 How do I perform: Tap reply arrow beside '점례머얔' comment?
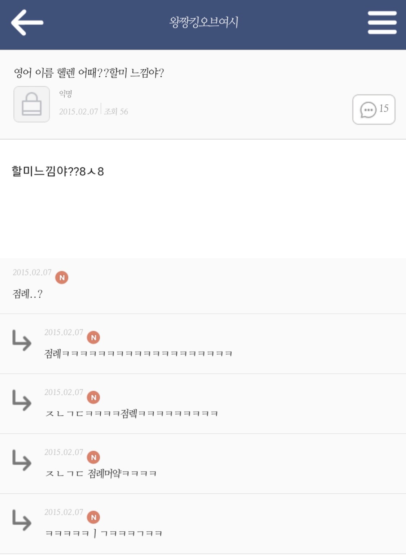click(22, 460)
